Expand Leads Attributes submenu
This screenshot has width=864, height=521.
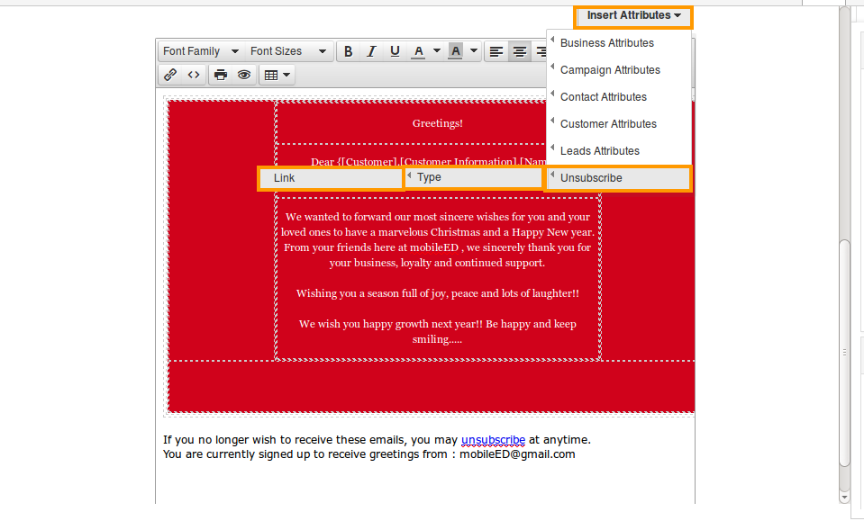tap(619, 151)
